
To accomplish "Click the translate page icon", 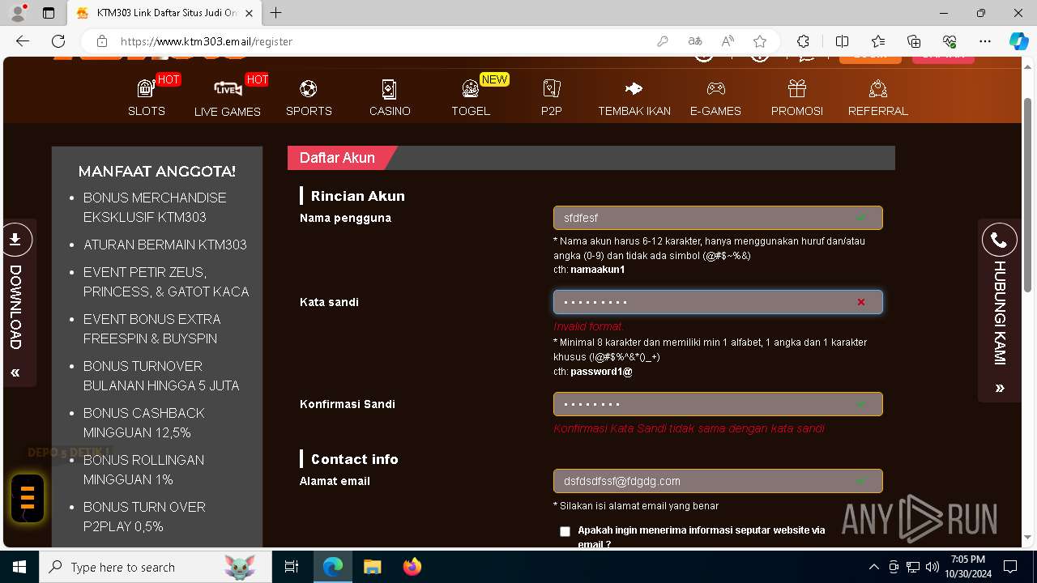I will click(695, 41).
